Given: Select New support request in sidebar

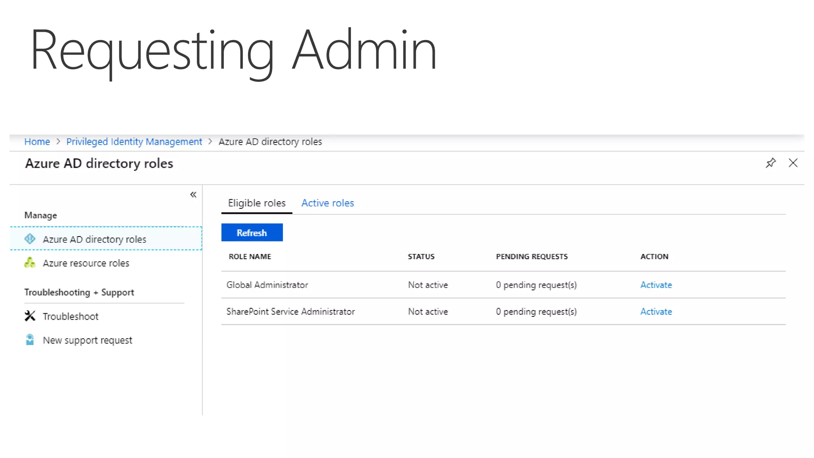Looking at the screenshot, I should click(87, 340).
